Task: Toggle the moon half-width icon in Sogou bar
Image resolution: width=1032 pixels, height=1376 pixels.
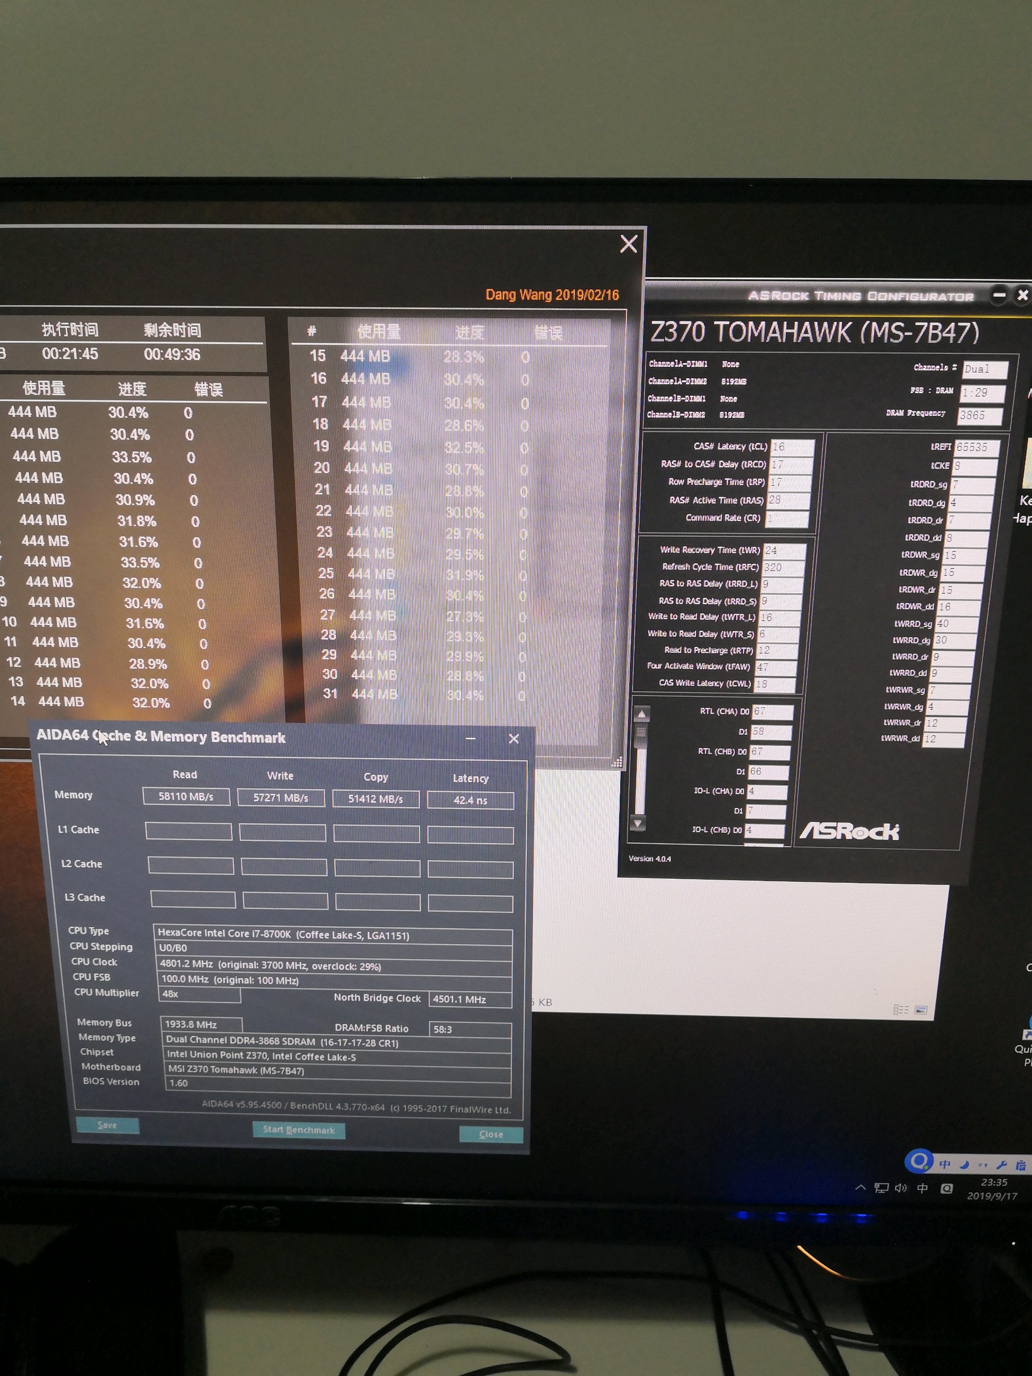Action: click(964, 1164)
